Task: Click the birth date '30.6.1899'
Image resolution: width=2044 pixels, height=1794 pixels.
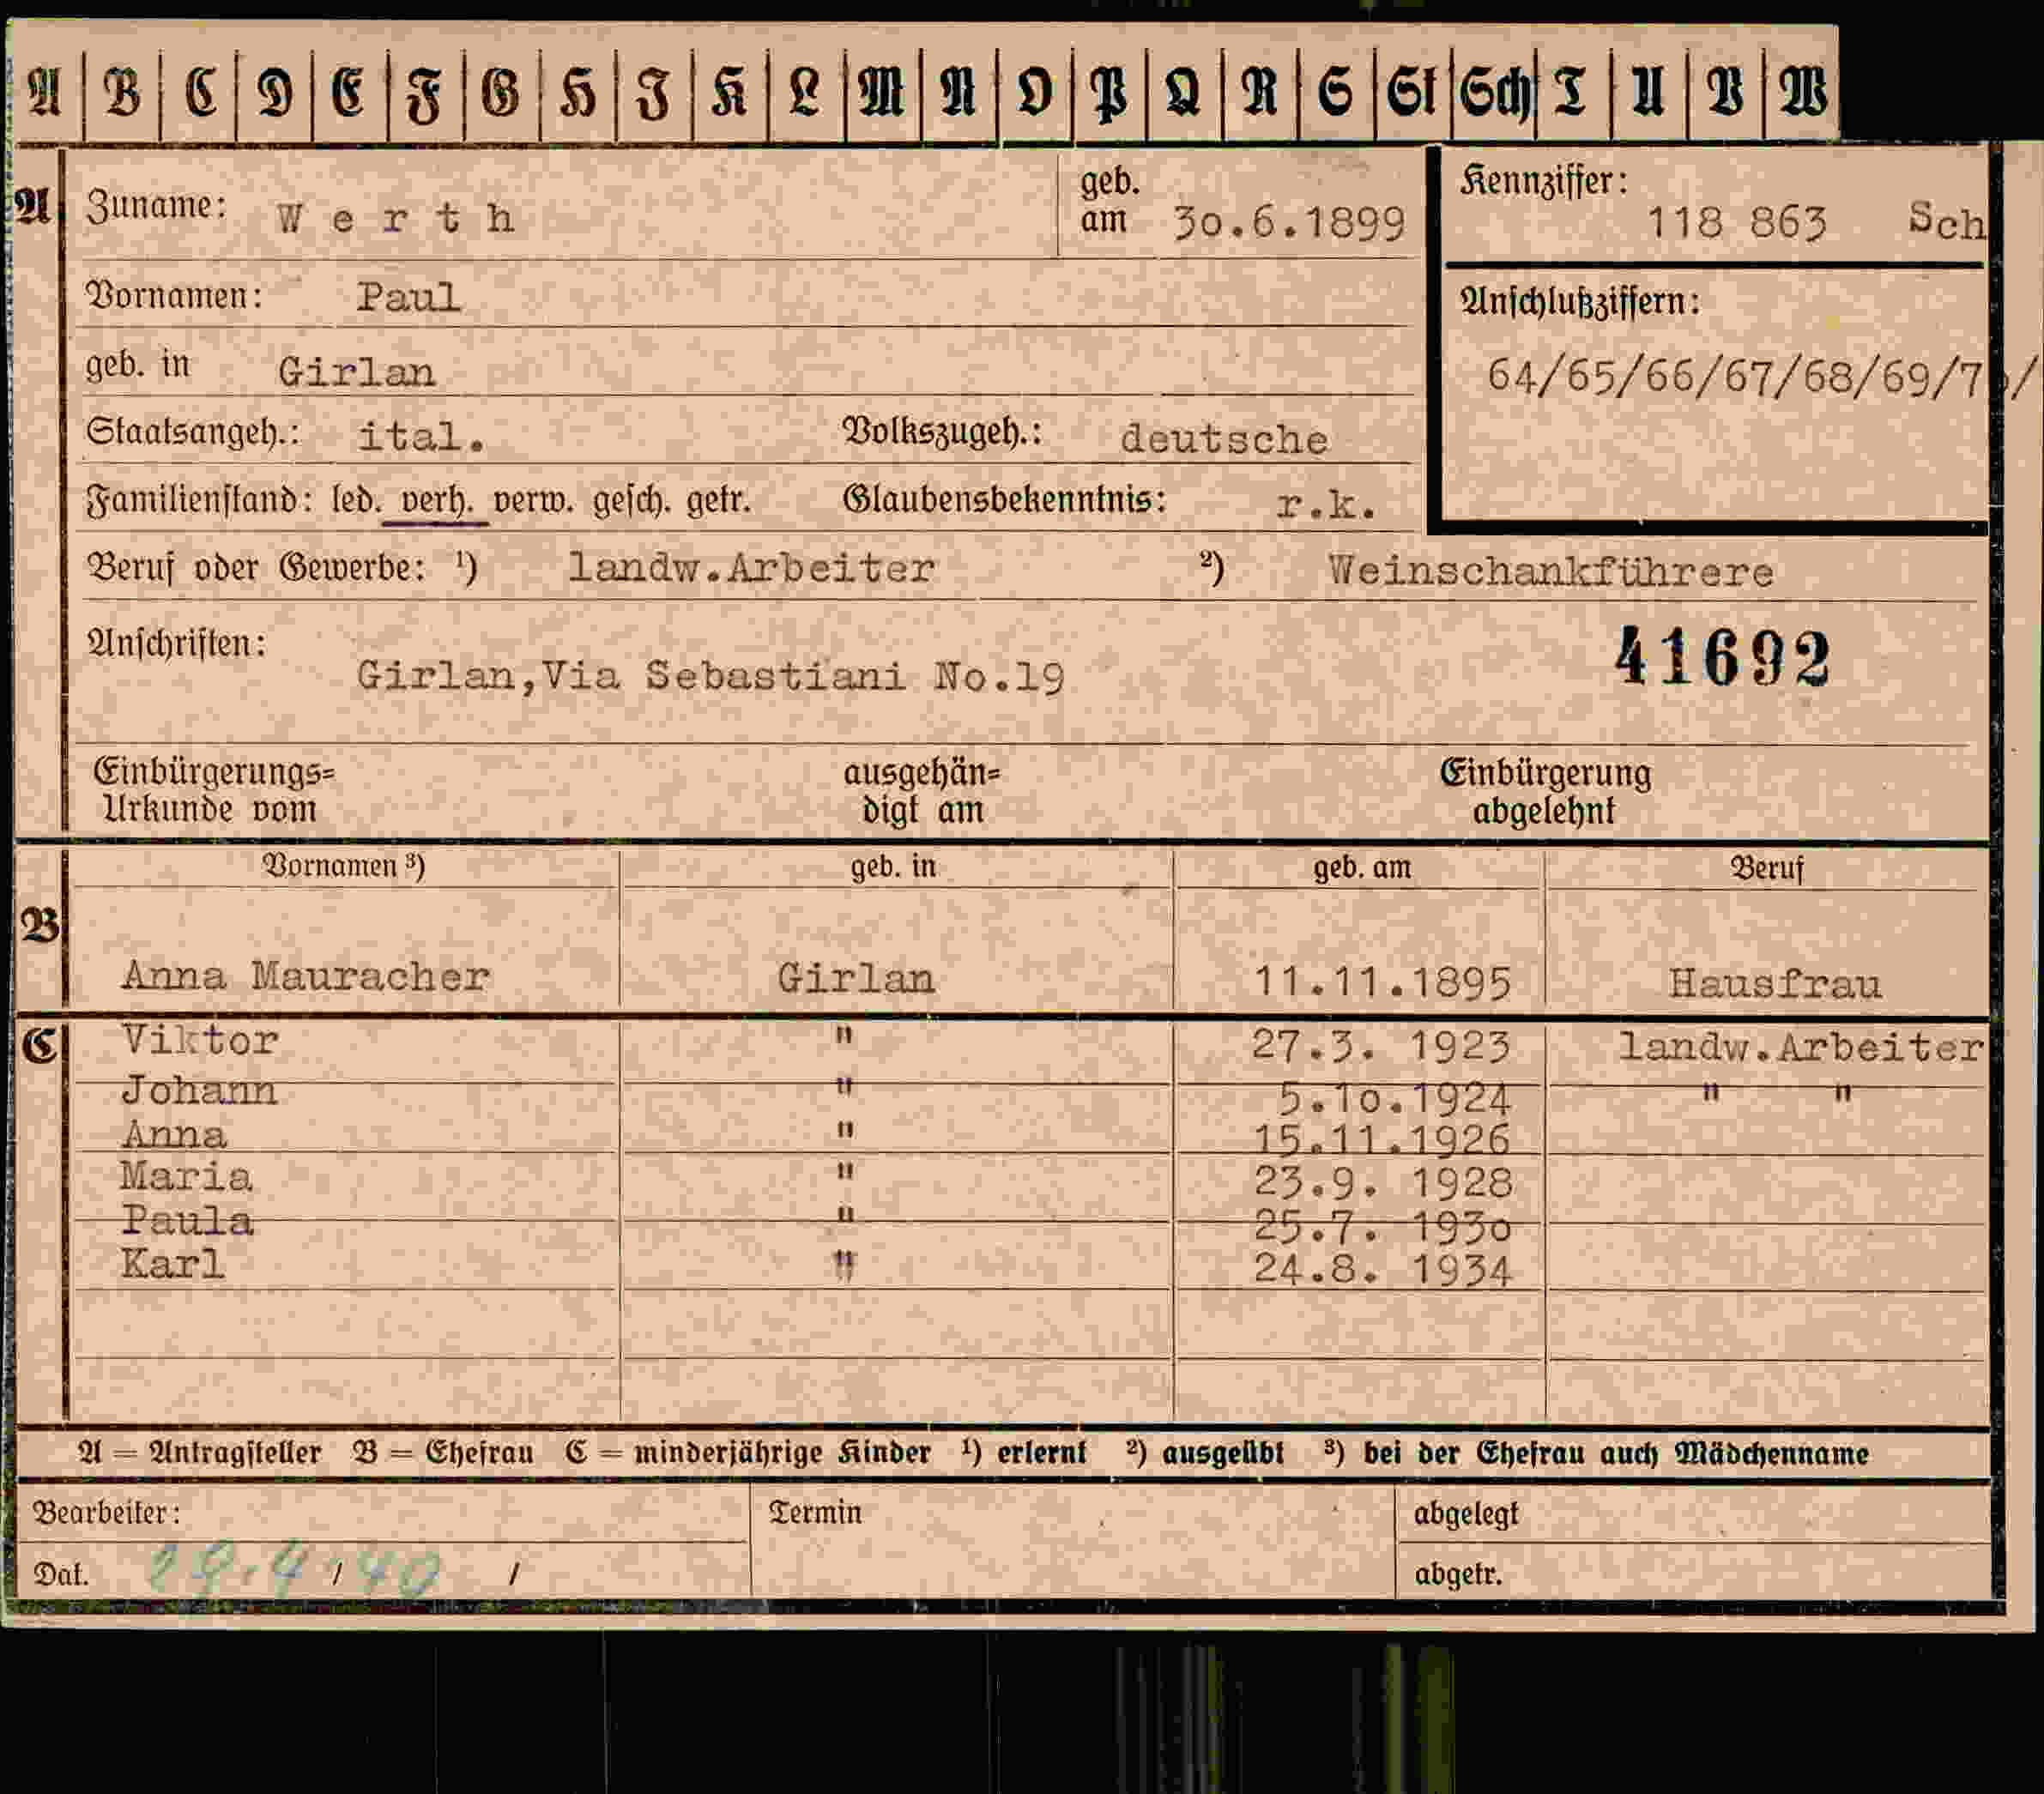Action: pos(1290,223)
